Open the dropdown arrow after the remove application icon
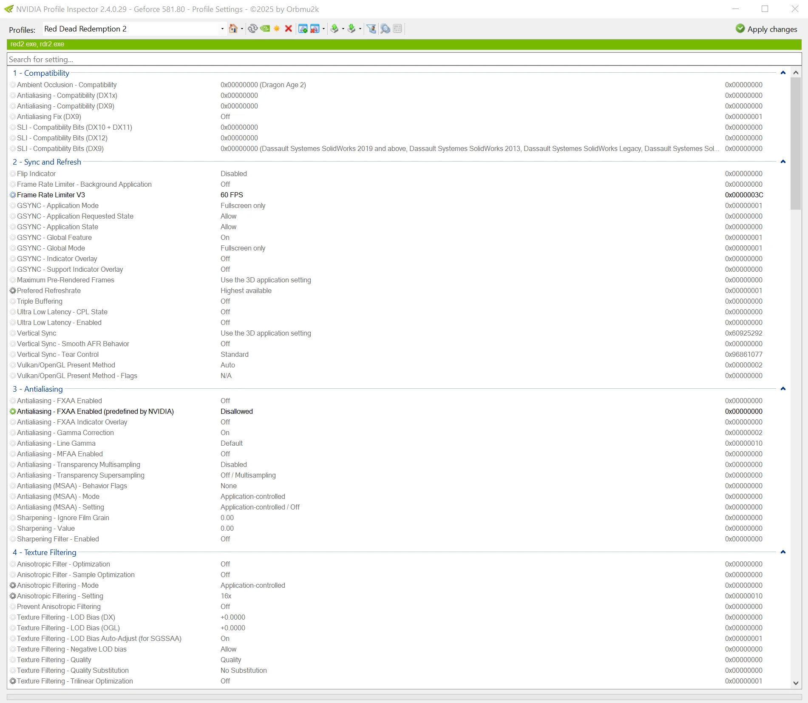Screen dimensions: 808x703 tap(324, 29)
